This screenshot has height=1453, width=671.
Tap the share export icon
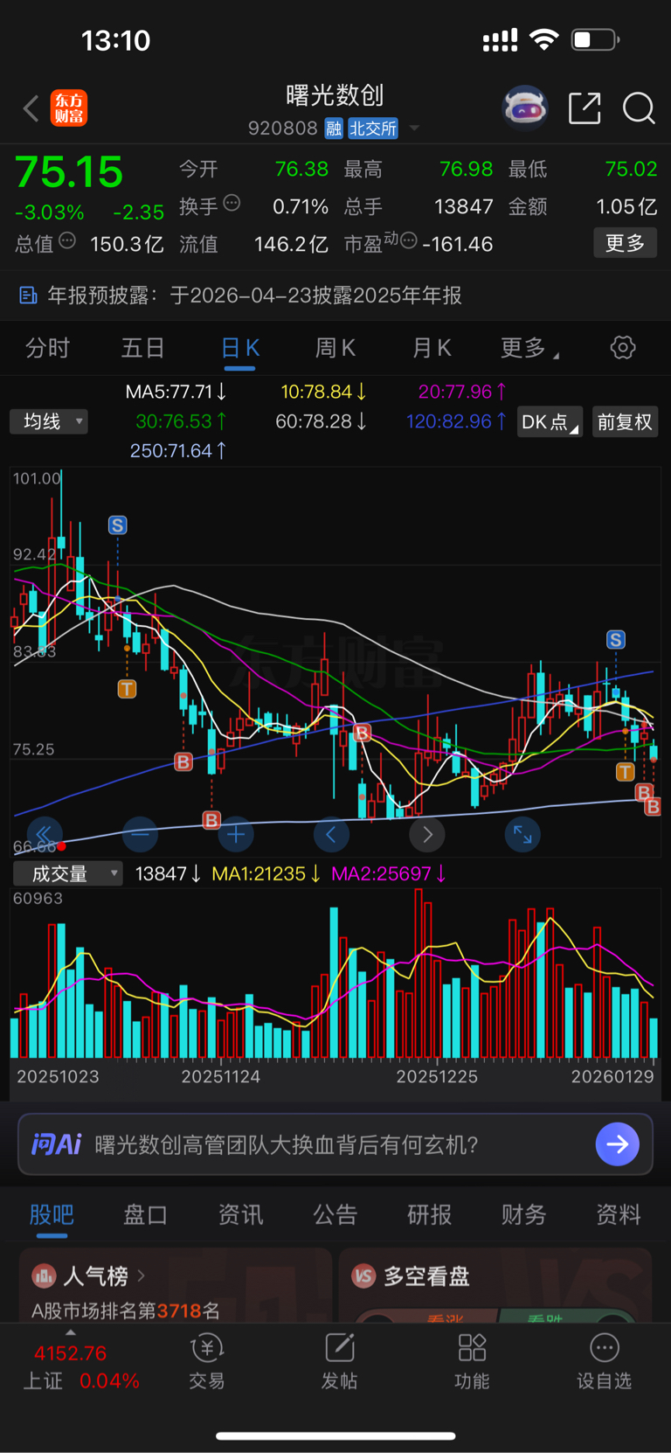(x=585, y=108)
